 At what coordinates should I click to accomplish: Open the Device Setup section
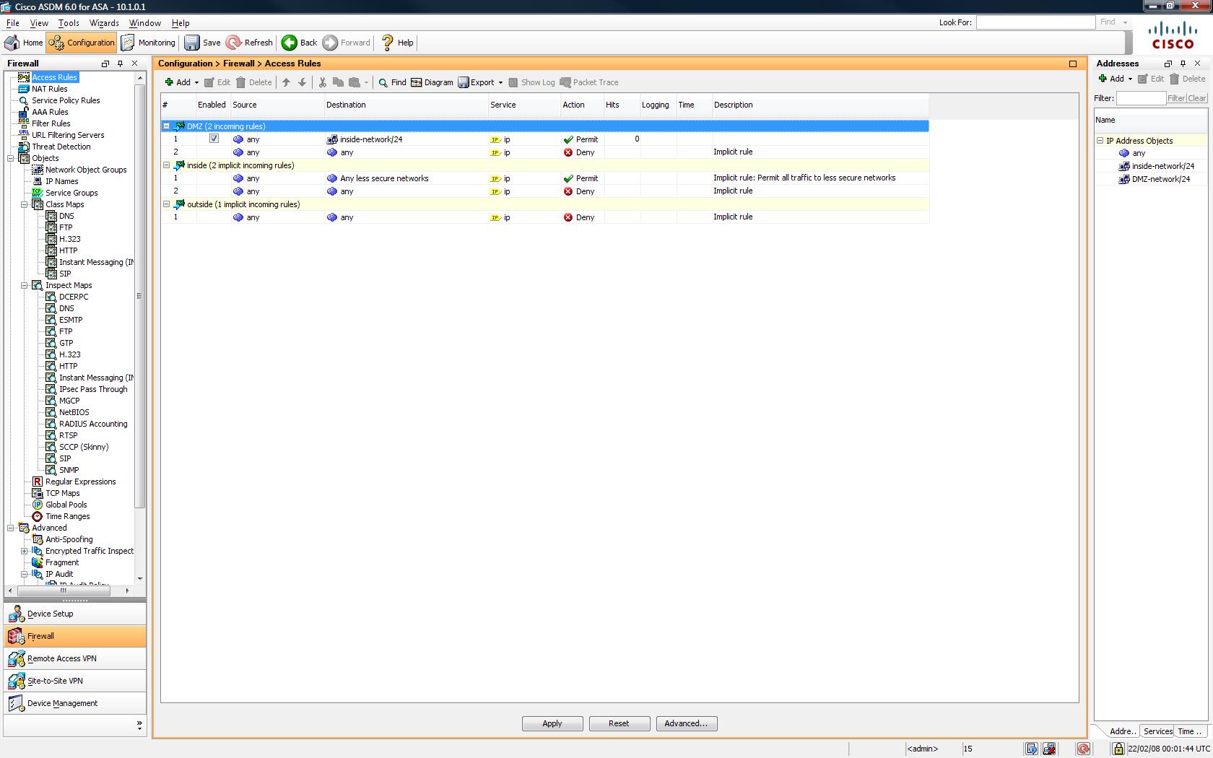point(75,614)
